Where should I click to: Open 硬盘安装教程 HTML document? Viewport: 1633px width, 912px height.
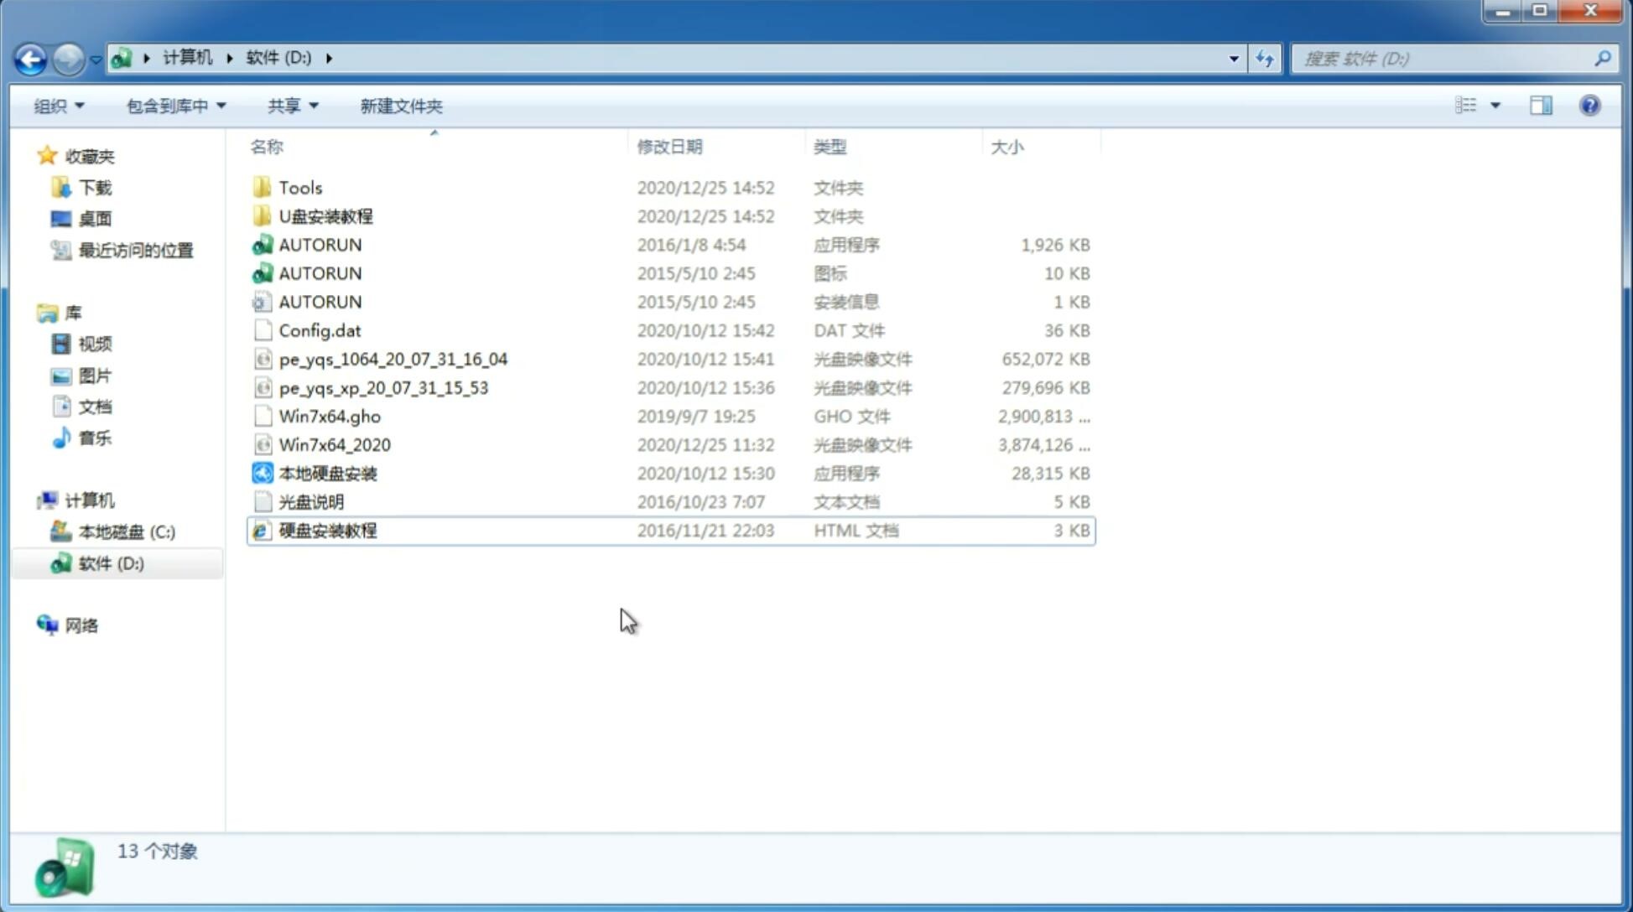[x=326, y=530]
